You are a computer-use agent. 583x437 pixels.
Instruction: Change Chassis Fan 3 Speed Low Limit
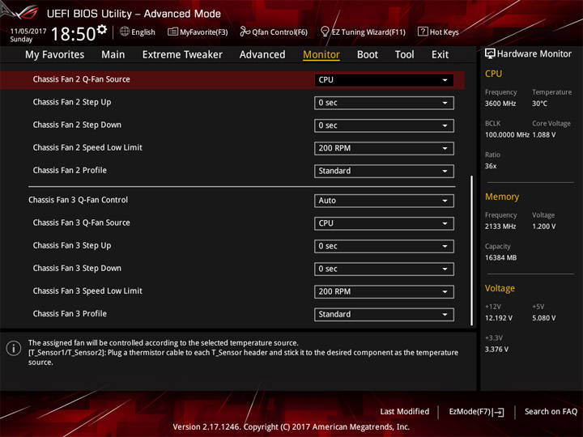click(384, 291)
